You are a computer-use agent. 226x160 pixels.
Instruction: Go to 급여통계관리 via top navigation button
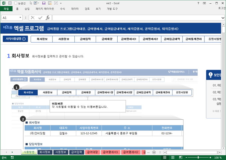(x=193, y=39)
